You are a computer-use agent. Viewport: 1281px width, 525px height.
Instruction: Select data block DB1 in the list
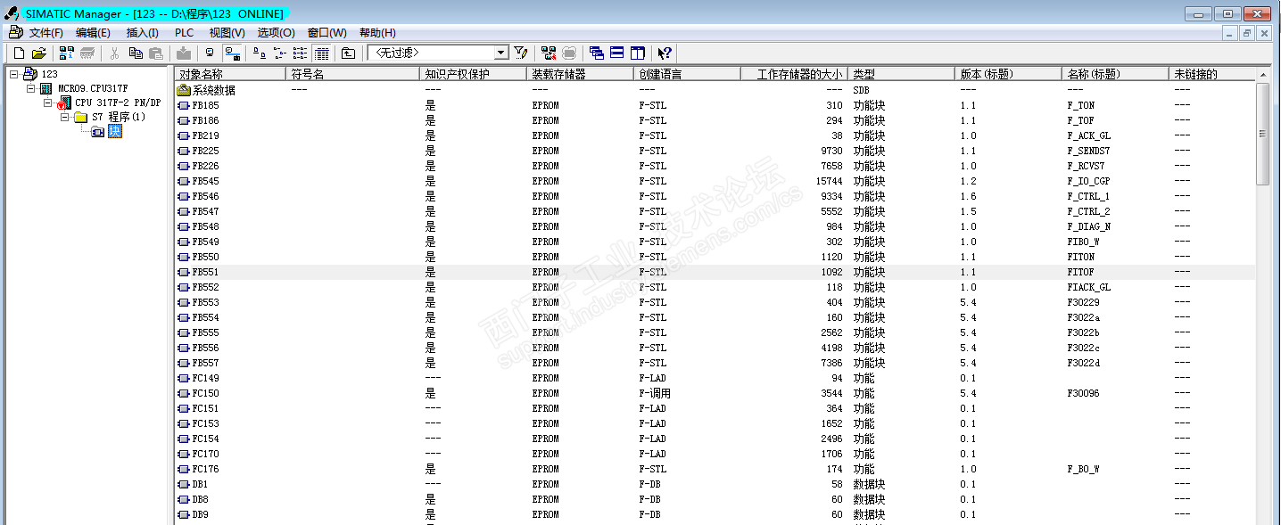pyautogui.click(x=200, y=484)
